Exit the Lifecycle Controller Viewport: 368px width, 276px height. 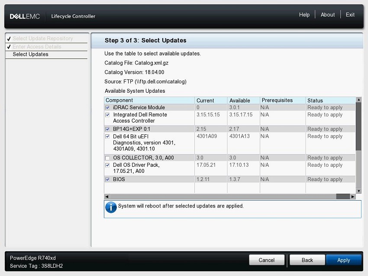click(350, 15)
